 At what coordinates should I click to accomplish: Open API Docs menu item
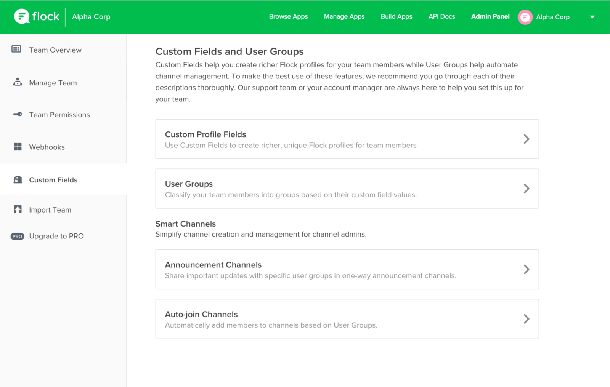(441, 16)
